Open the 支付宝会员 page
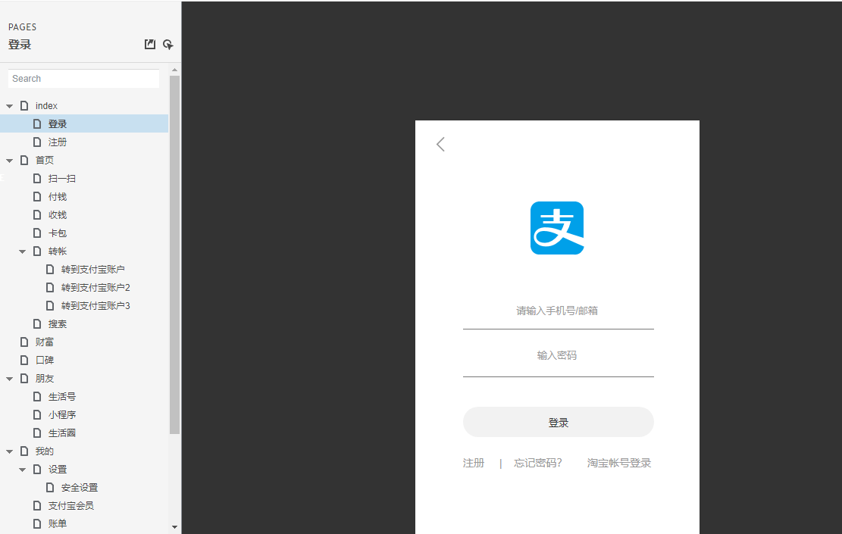The image size is (842, 534). 71,505
